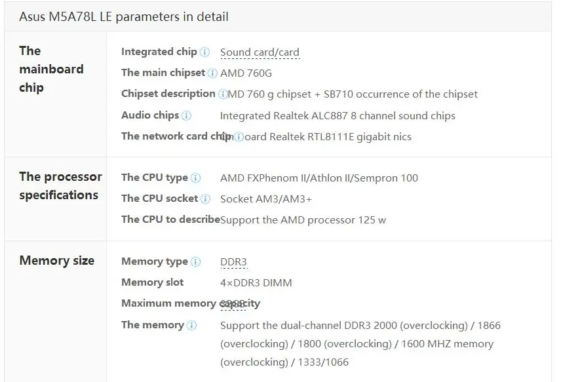Click the Asus M5A78L LE parameters title
The height and width of the screenshot is (382, 561).
tap(124, 17)
